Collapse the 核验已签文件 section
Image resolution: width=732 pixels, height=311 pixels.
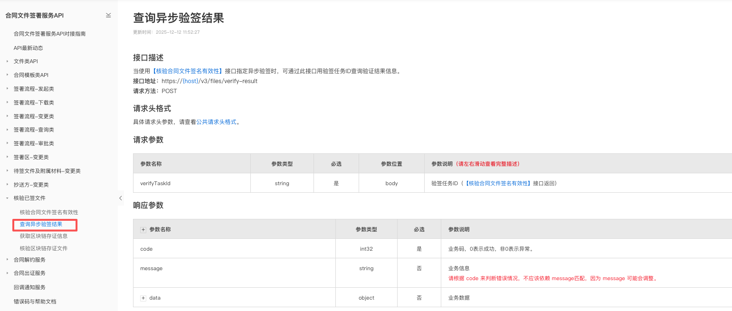[8, 198]
